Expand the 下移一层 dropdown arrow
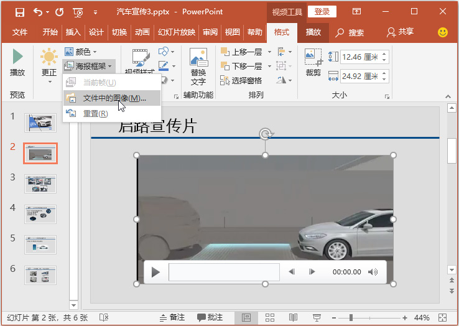 pos(269,66)
